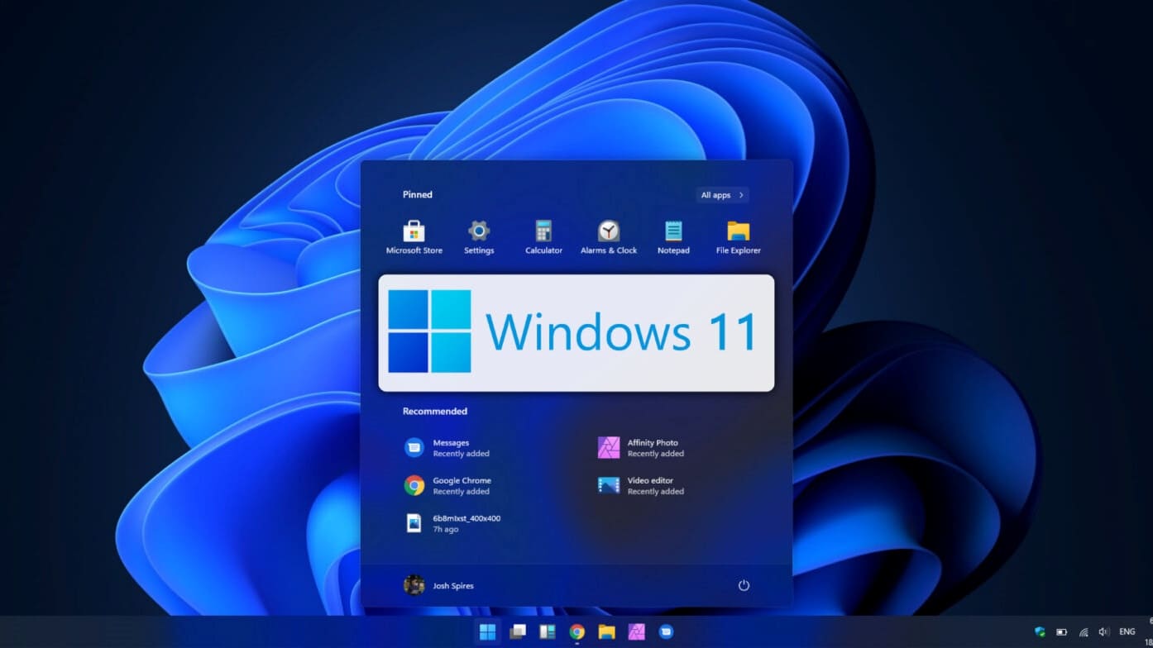Screen dimensions: 1153x648
Task: Switch to Chrome on the taskbar
Action: pyautogui.click(x=577, y=632)
